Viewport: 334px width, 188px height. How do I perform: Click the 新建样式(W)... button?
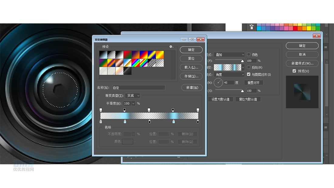(x=302, y=63)
